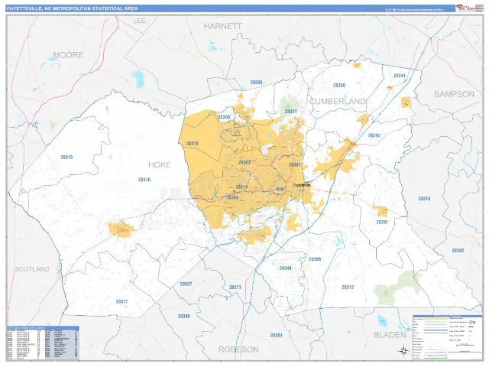Click ZIP code 28377 label
Image resolution: width=489 pixels, height=367 pixels.
pyautogui.click(x=121, y=302)
